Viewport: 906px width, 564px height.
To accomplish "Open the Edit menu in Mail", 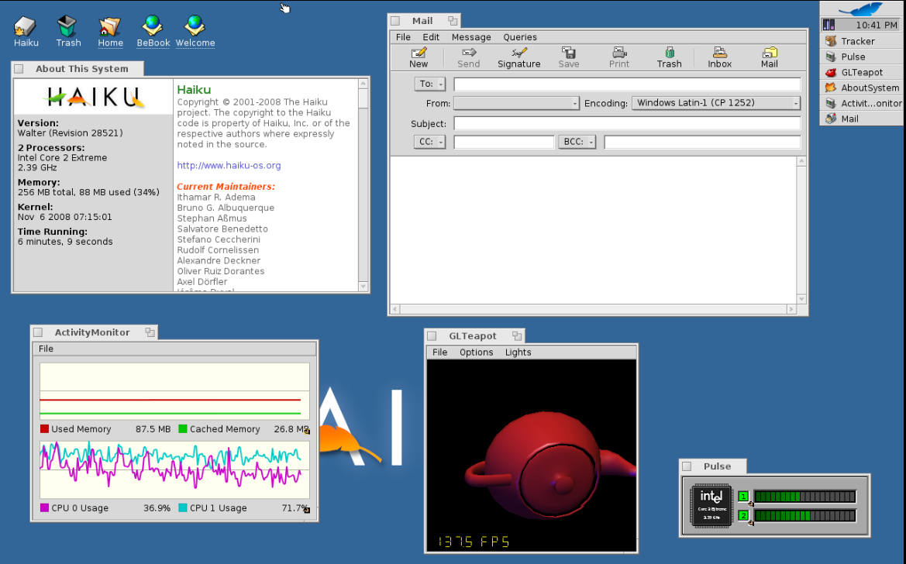I will [x=430, y=37].
